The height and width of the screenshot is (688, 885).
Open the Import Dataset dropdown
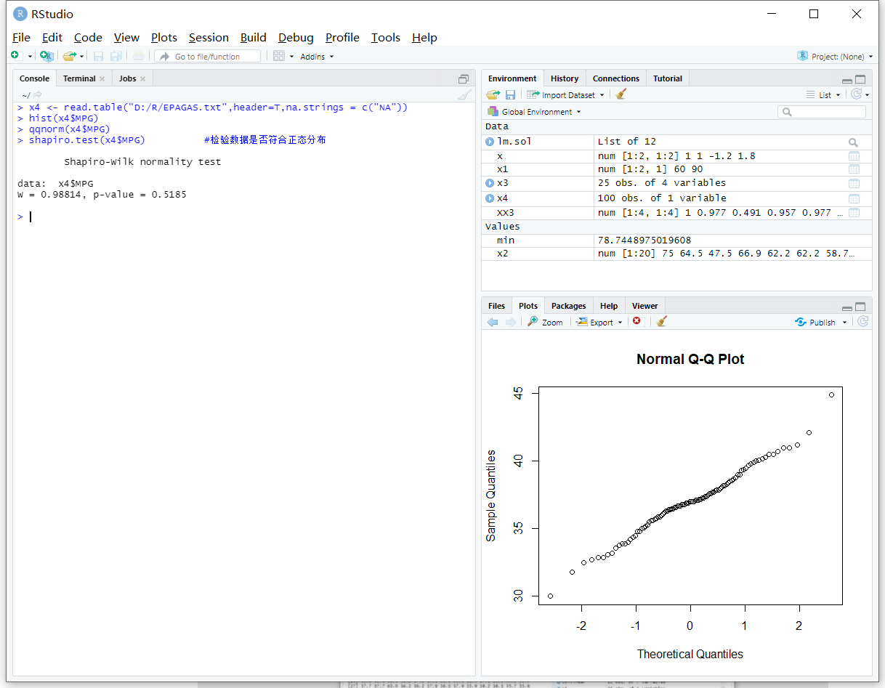point(565,94)
